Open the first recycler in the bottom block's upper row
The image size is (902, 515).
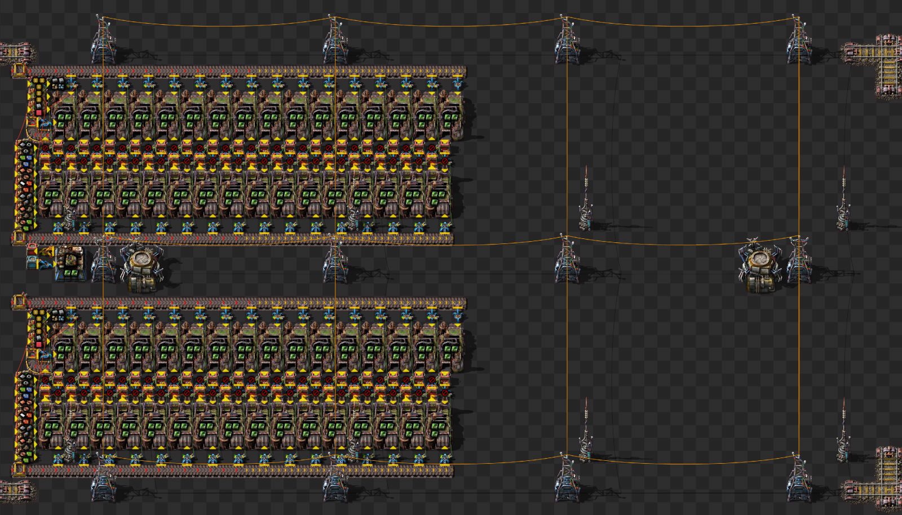coord(65,348)
